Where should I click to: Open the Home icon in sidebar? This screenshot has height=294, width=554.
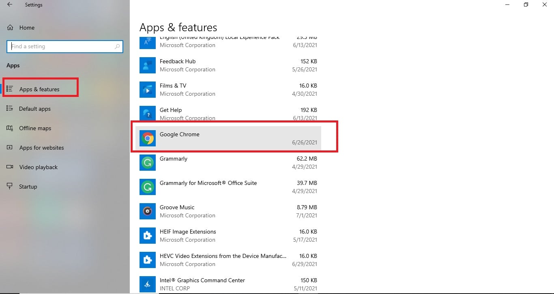tap(10, 28)
